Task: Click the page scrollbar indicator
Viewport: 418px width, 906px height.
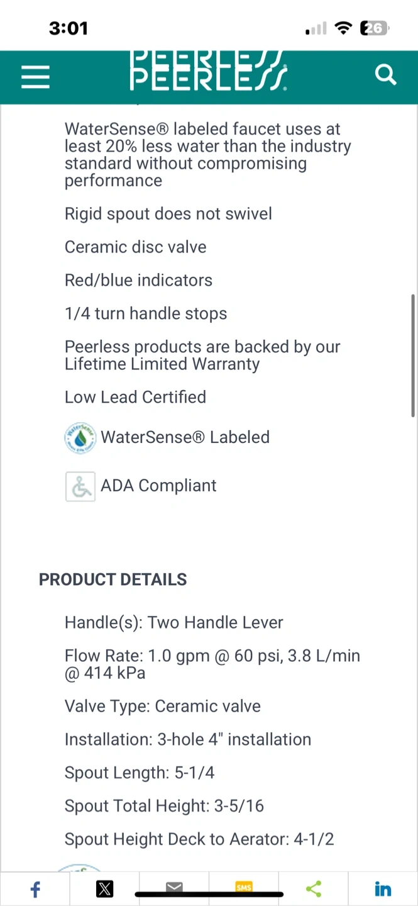Action: [x=413, y=355]
